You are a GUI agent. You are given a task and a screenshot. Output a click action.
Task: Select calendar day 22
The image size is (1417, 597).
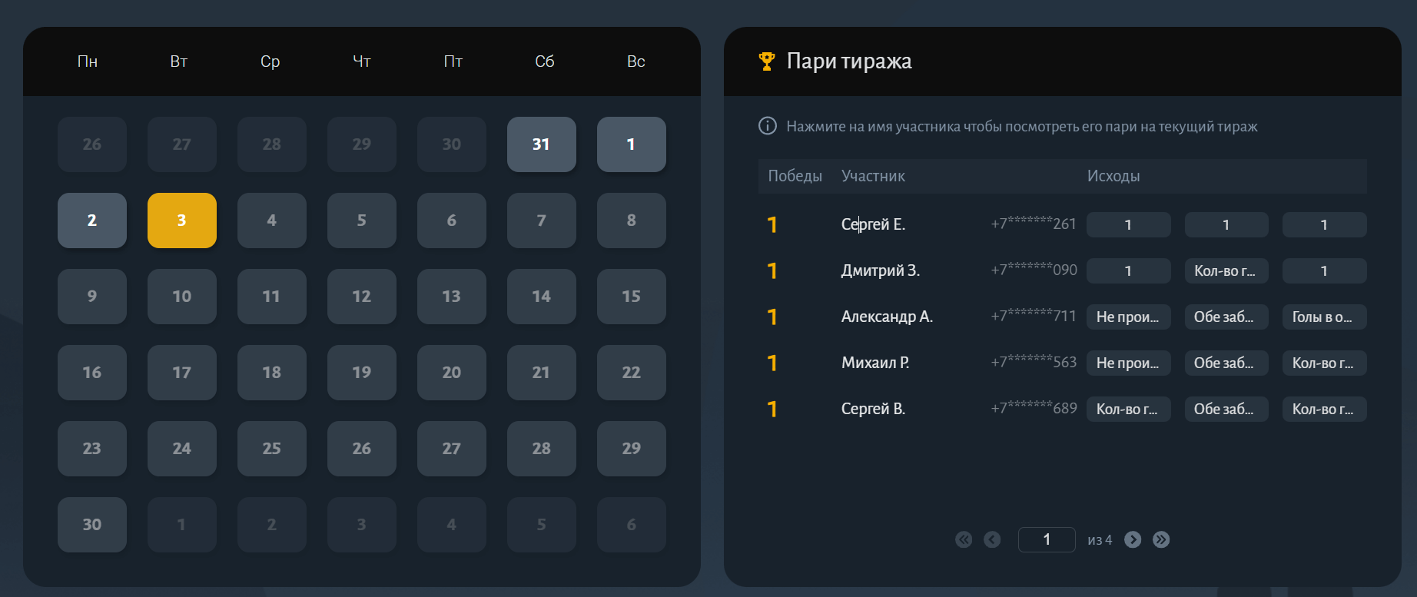click(632, 373)
